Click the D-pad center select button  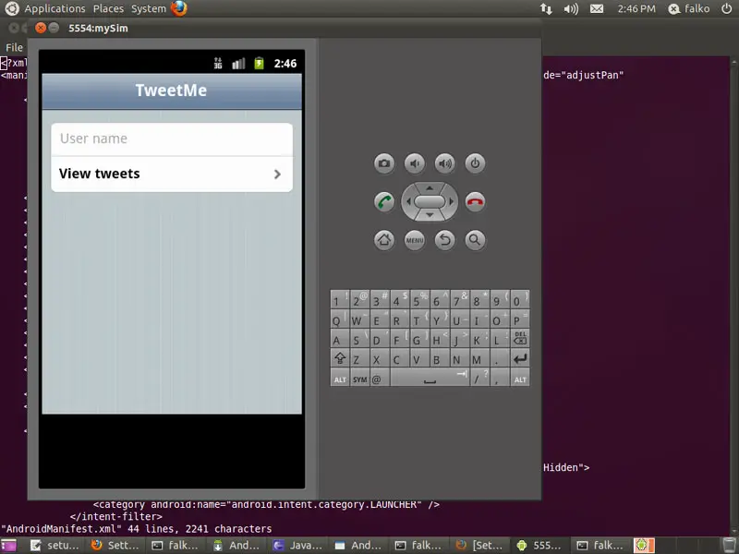point(430,201)
